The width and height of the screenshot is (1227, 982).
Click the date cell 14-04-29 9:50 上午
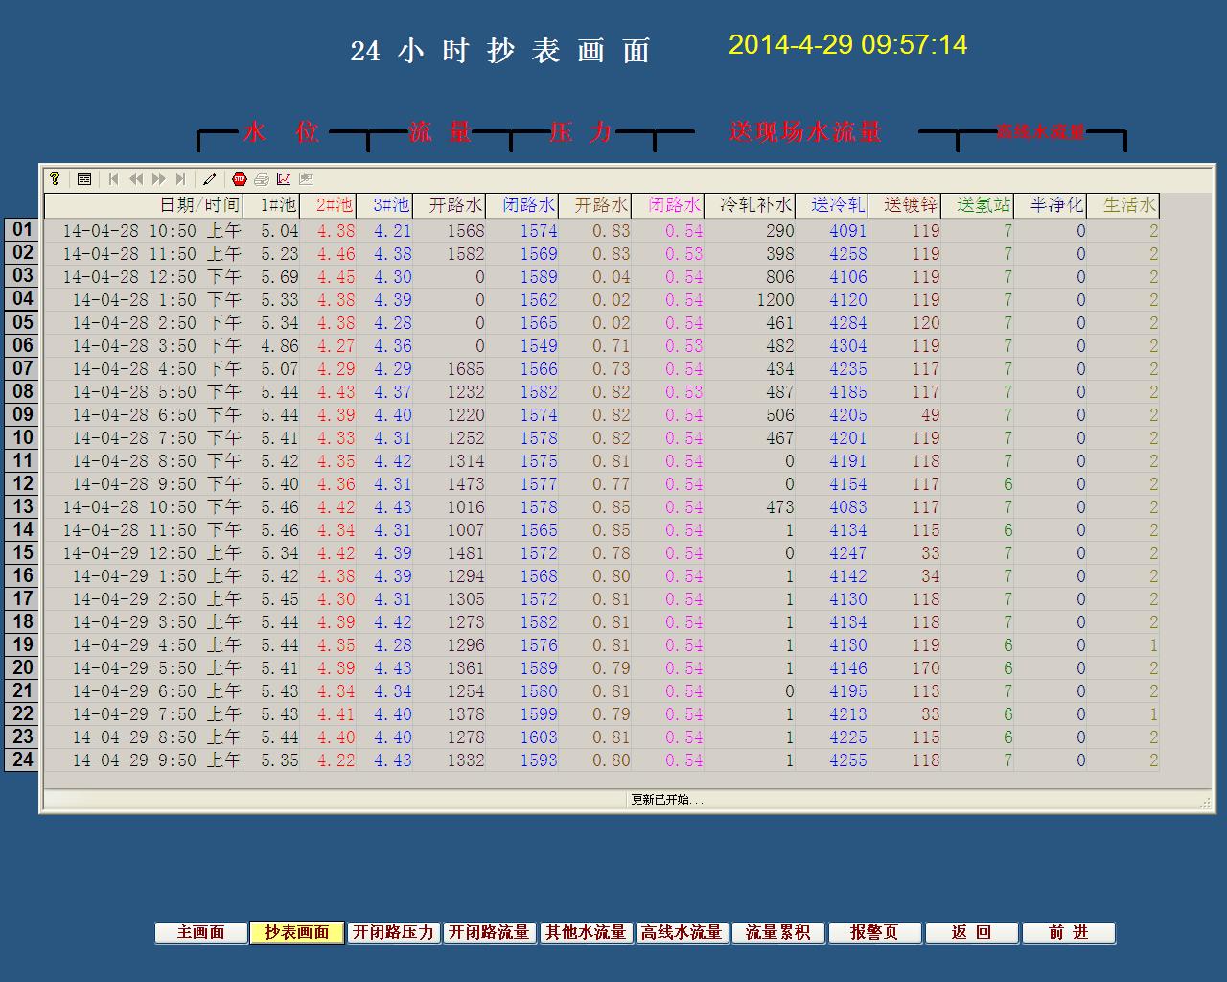[x=144, y=760]
